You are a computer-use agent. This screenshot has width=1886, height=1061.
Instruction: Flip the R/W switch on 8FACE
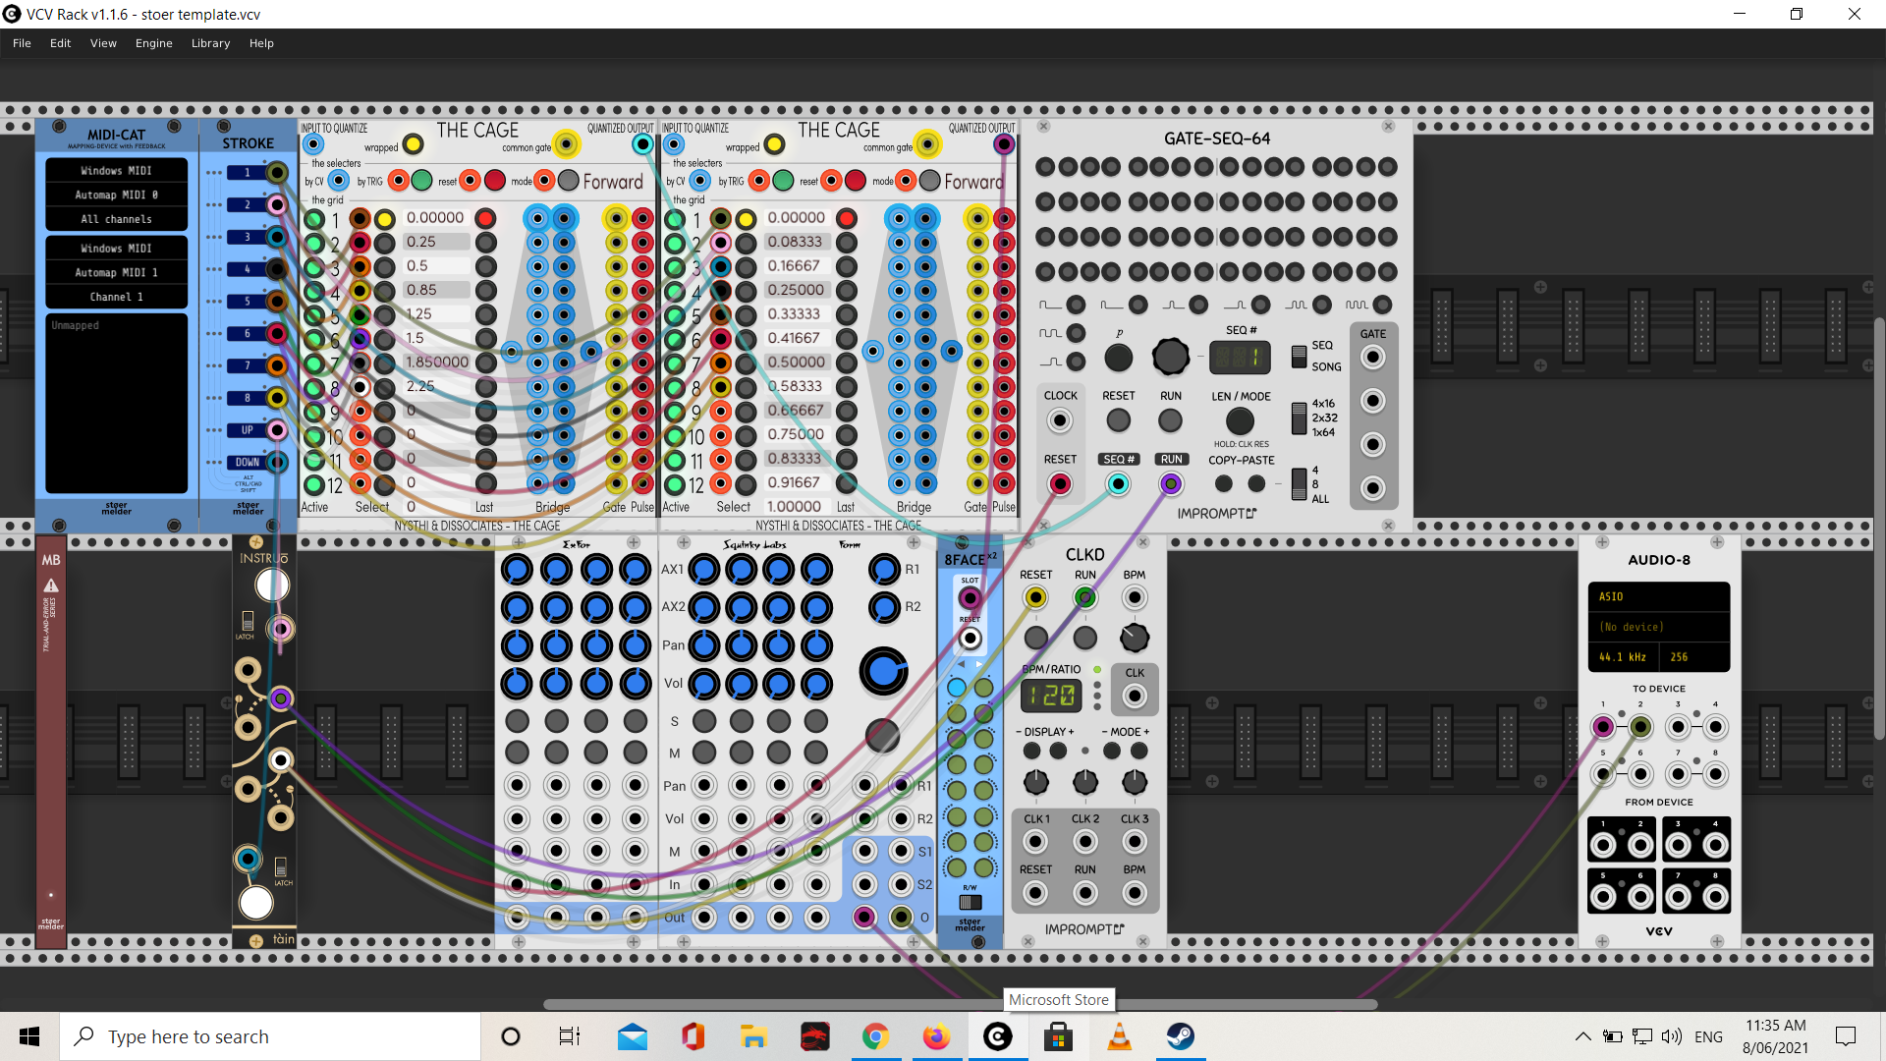point(970,902)
